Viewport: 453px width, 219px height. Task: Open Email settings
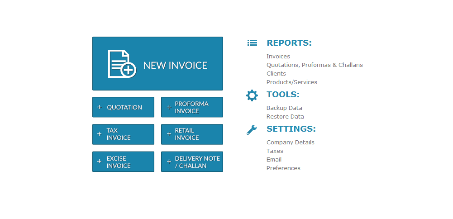[x=274, y=159]
